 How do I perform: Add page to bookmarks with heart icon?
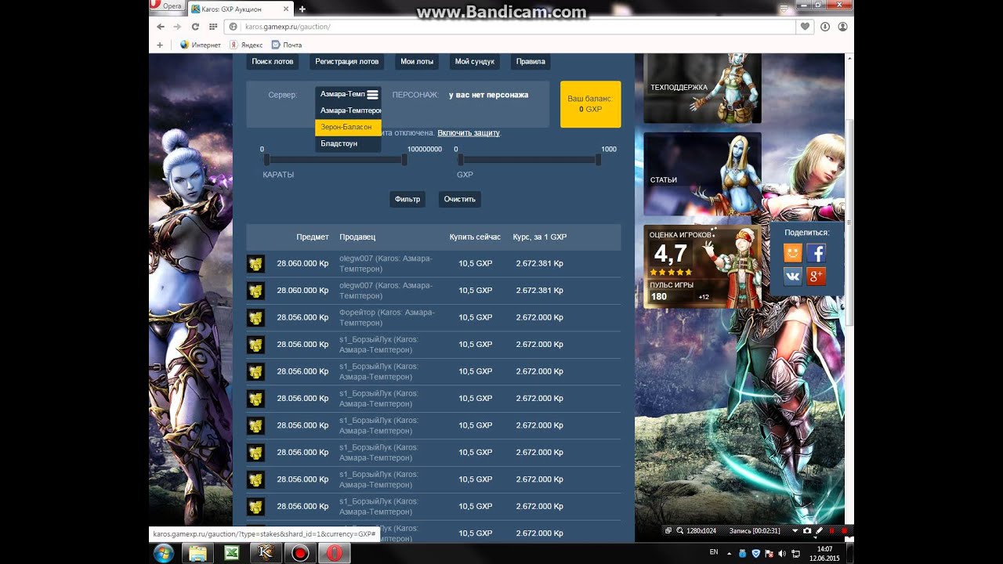(x=806, y=26)
